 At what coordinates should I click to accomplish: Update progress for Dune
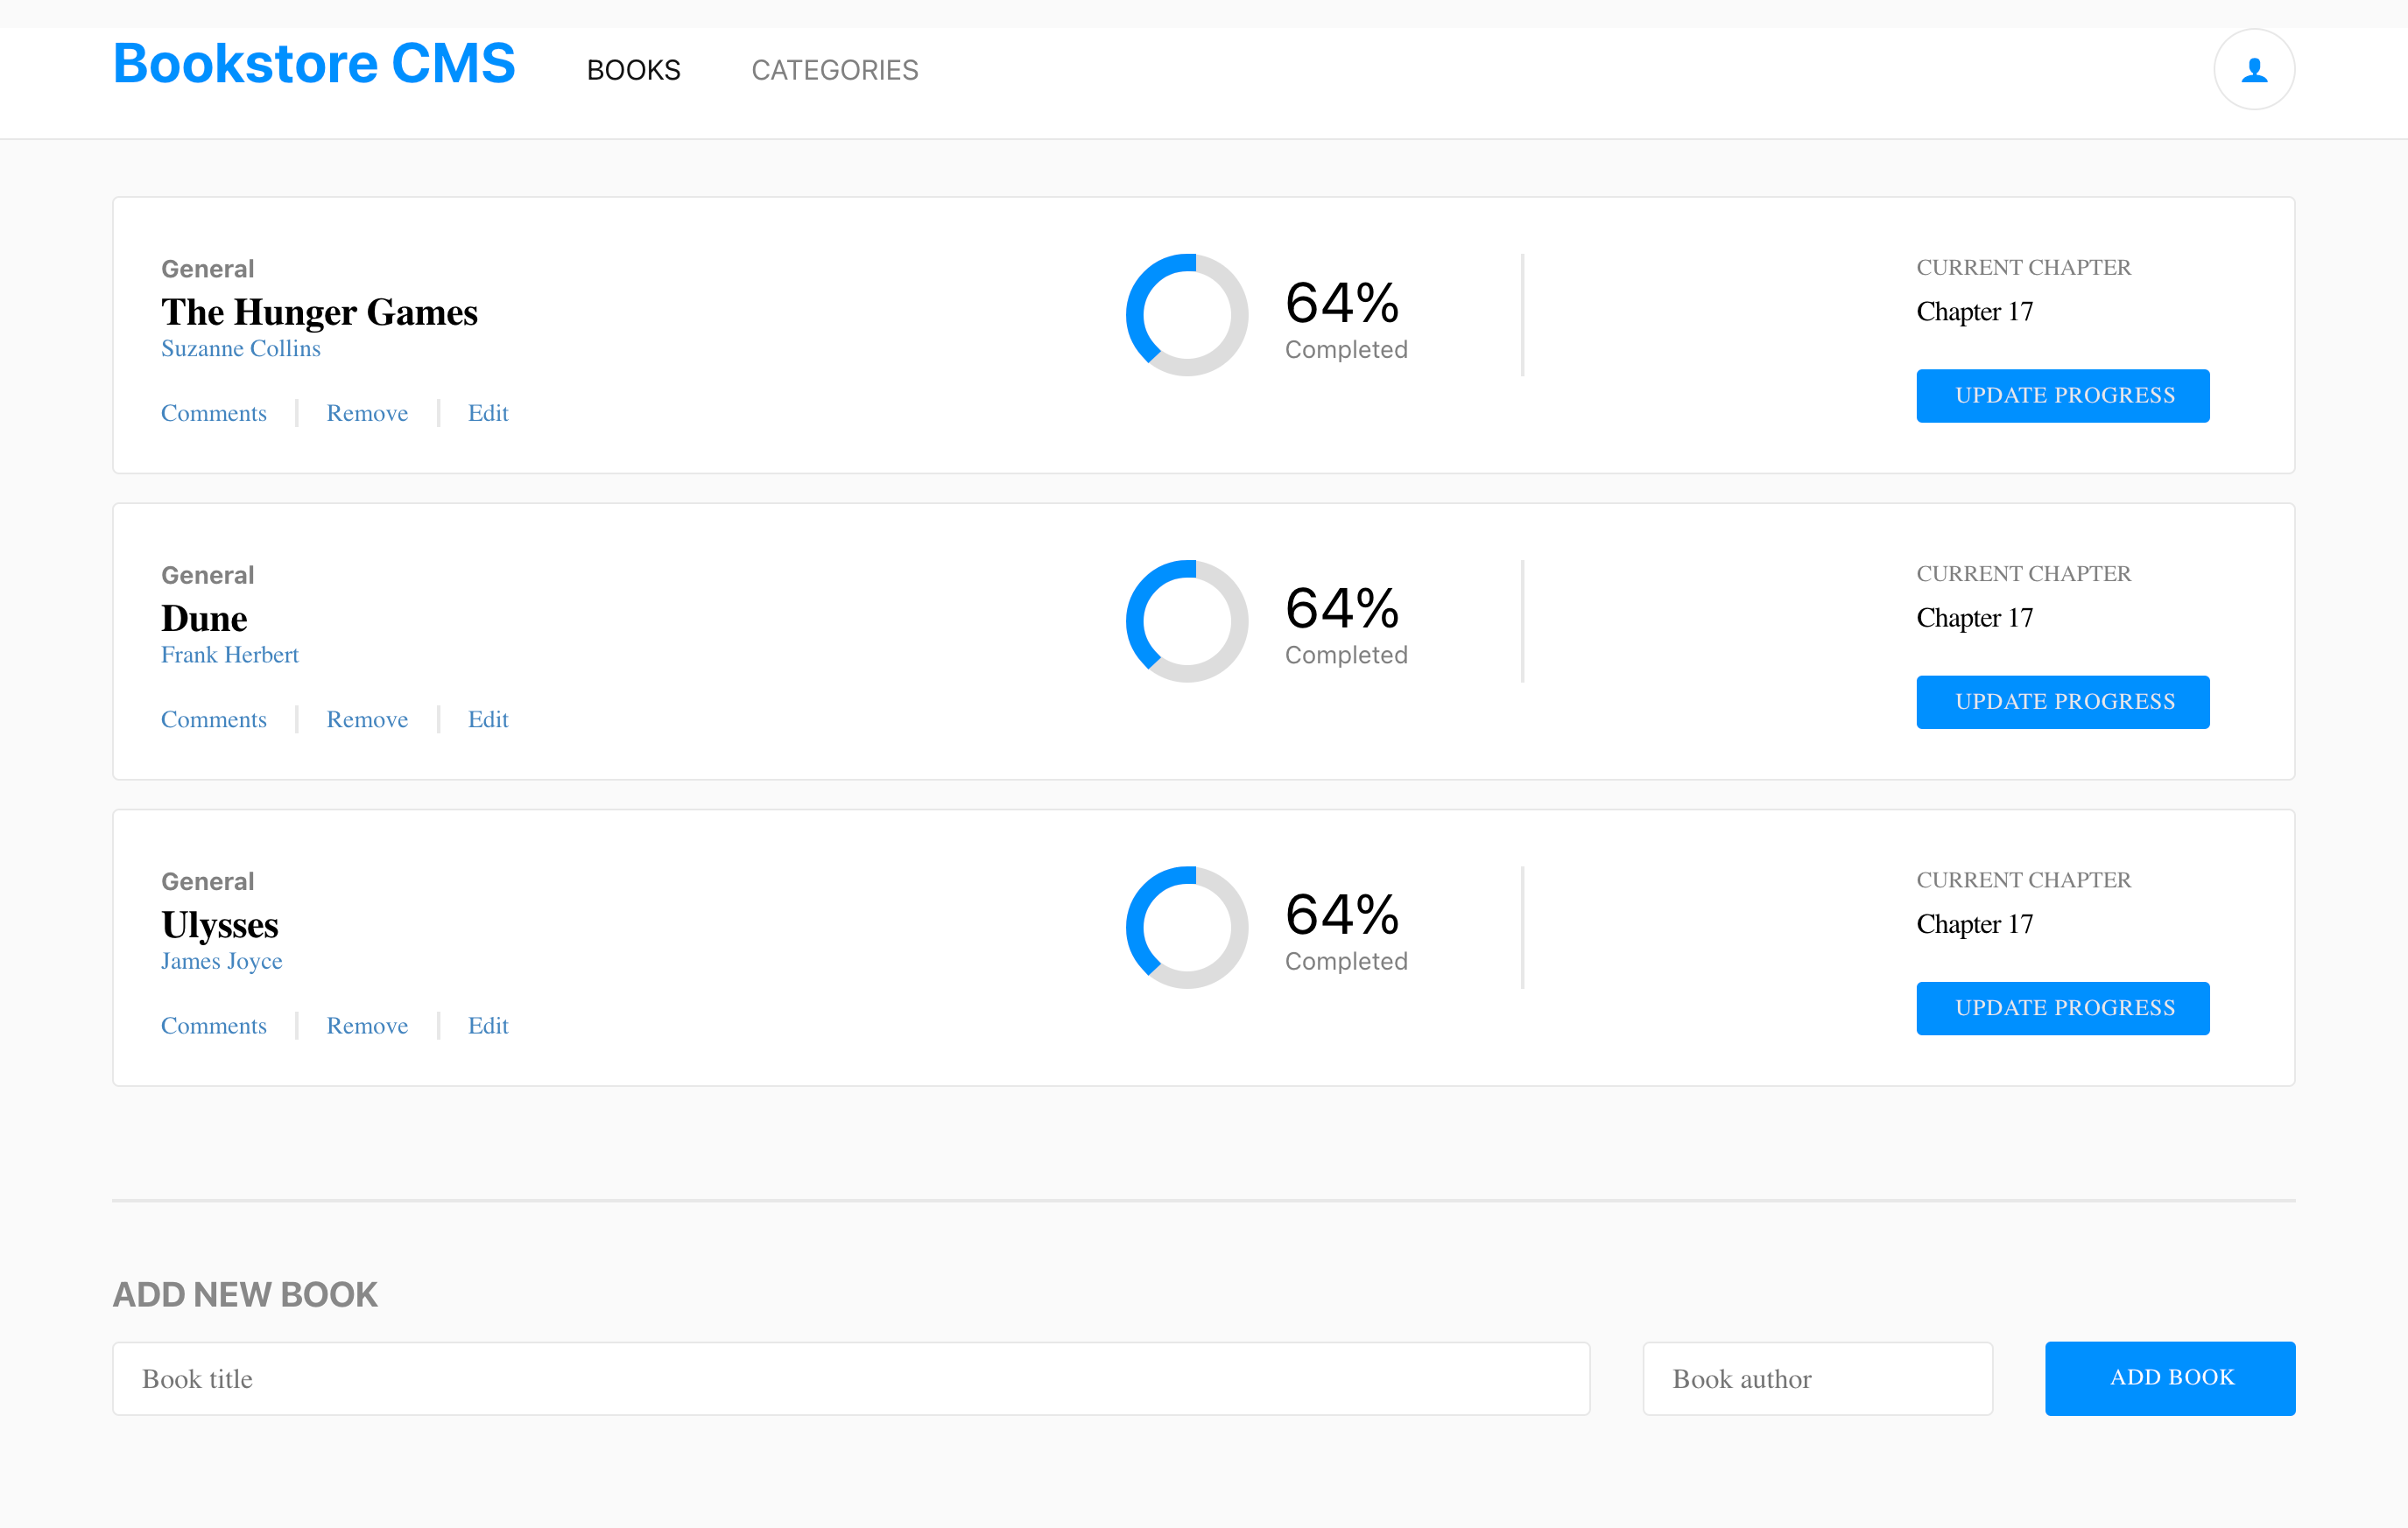(2062, 702)
